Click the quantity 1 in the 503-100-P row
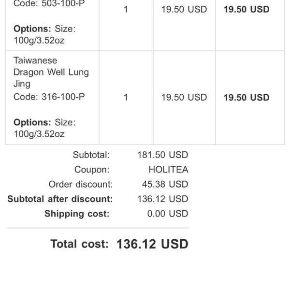 (126, 9)
